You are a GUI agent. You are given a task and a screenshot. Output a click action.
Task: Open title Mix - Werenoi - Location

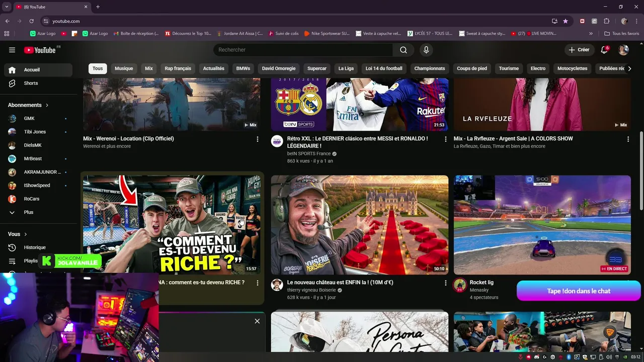pyautogui.click(x=128, y=139)
